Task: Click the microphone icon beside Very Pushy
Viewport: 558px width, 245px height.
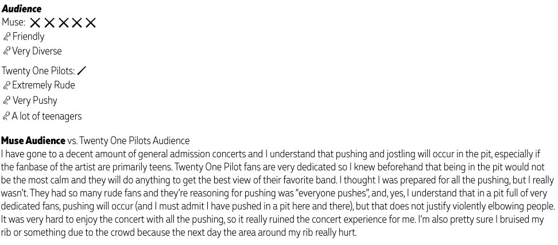Action: (6, 100)
